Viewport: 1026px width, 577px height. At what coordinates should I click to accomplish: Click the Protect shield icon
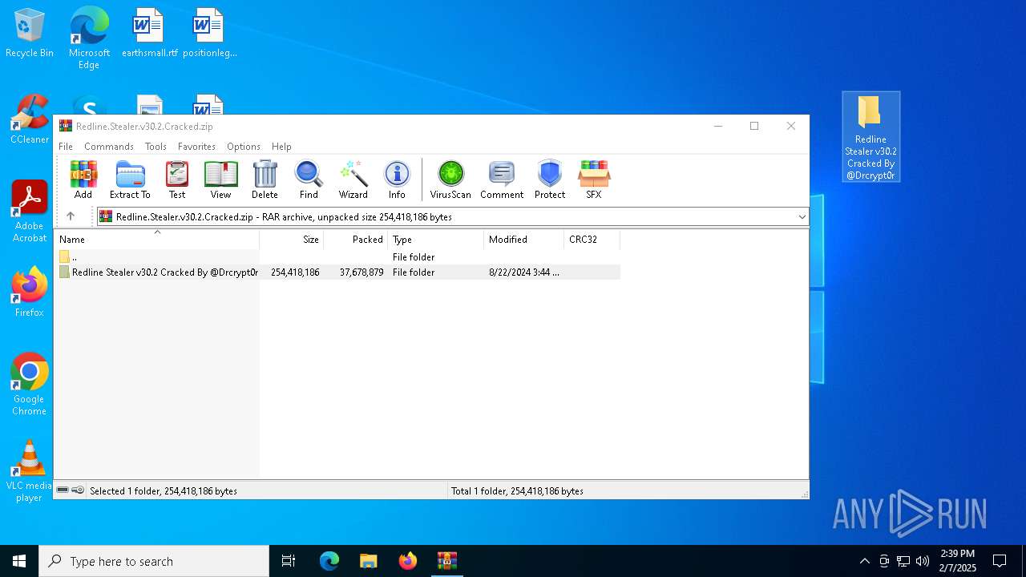click(x=550, y=180)
